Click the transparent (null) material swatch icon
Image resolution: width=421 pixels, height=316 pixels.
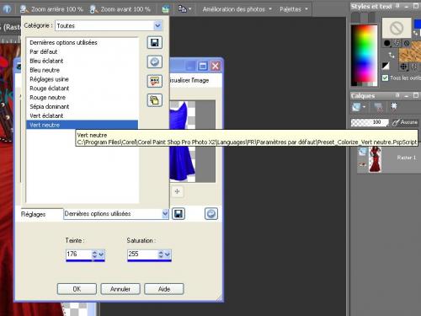397,28
